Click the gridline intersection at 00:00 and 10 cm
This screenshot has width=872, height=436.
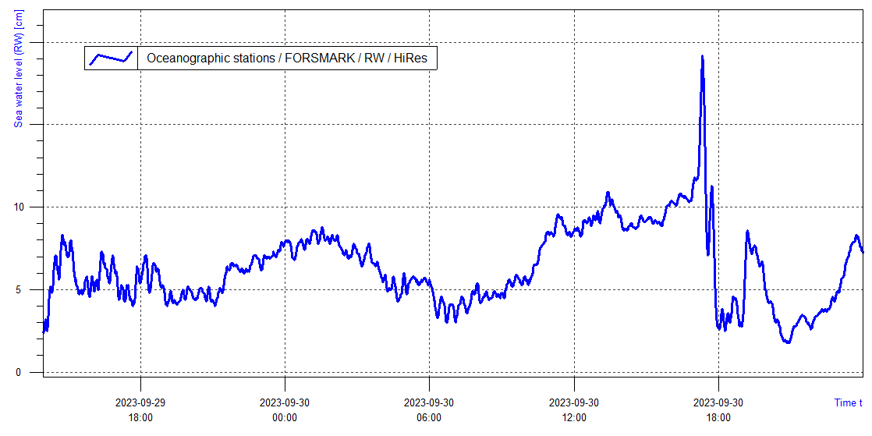point(285,207)
